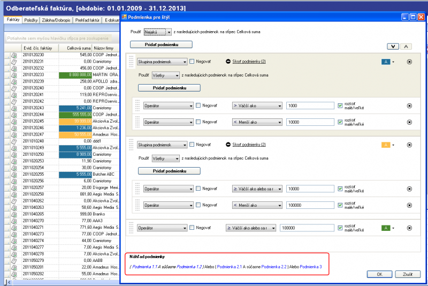
Task: Confirm the dialog with OK
Action: click(x=379, y=274)
